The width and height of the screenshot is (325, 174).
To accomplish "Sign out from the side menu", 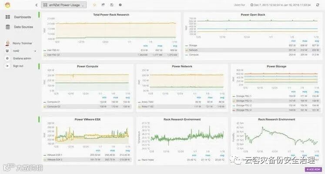I will [18, 66].
